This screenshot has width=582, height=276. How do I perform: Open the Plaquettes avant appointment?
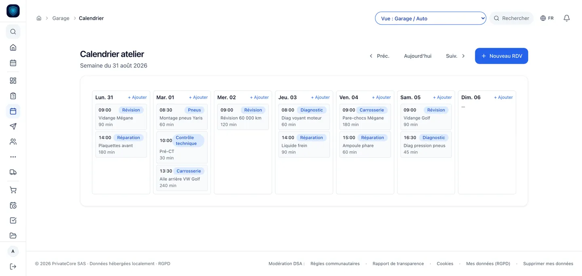[121, 144]
